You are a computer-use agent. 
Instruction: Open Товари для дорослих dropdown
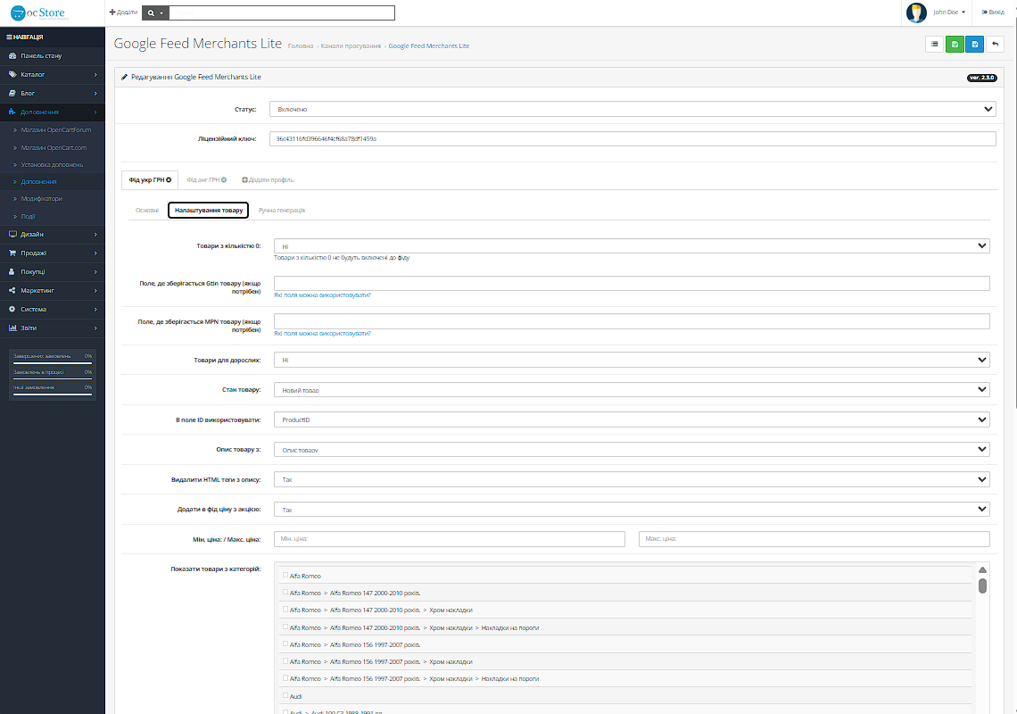632,360
